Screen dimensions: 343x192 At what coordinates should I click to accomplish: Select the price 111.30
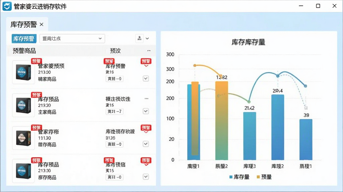point(45,138)
